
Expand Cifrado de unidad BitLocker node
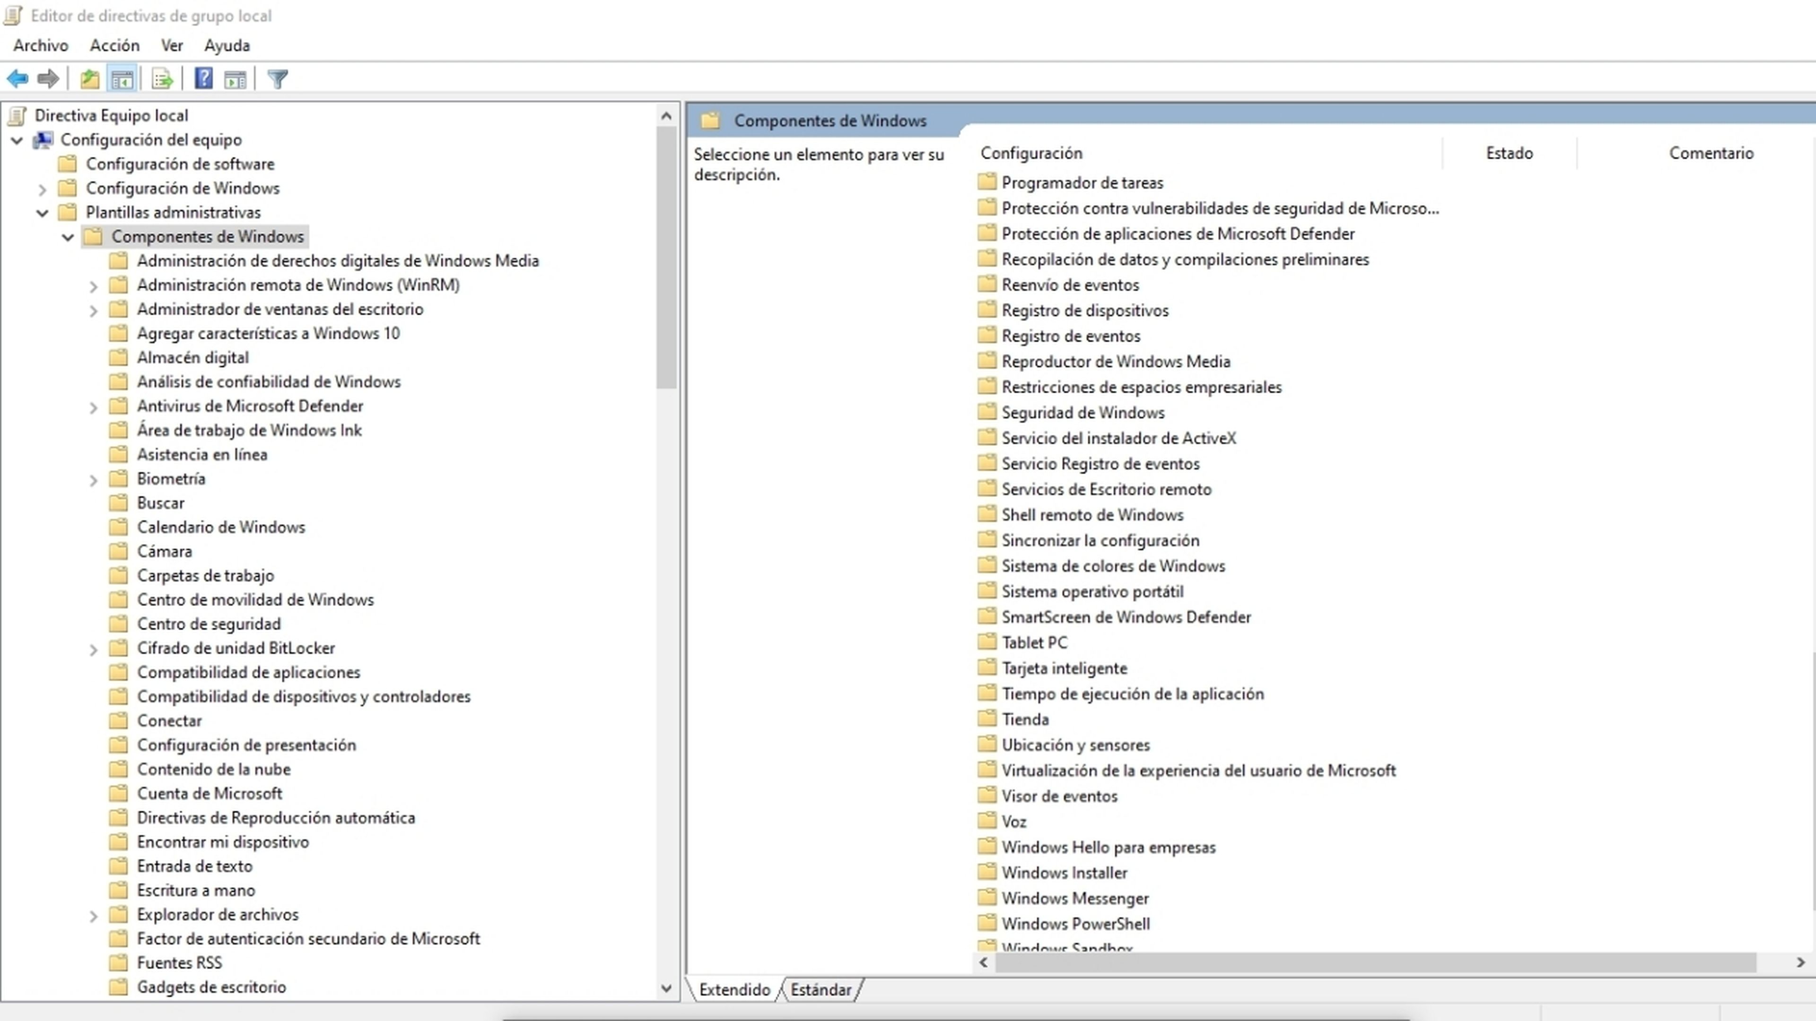pos(93,649)
